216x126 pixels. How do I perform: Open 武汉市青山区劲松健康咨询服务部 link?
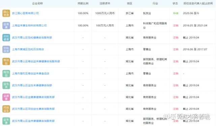(32, 38)
